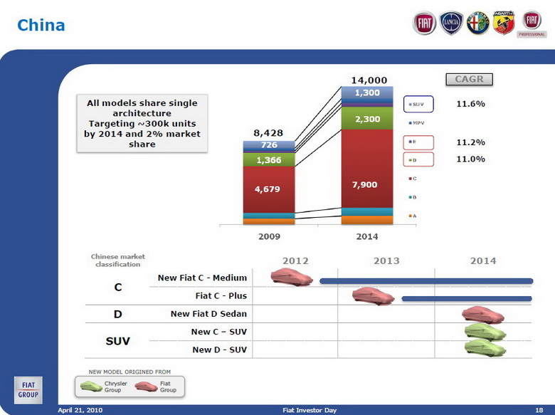
Task: Click the Fiat Investor Day footer text
Action: coord(310,410)
